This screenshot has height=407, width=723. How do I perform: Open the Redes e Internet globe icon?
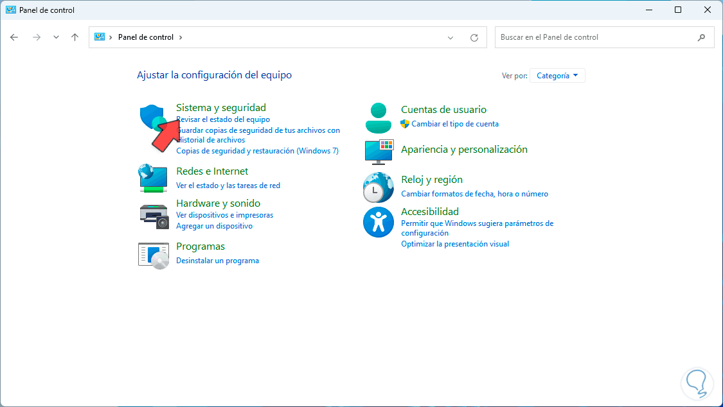point(152,178)
